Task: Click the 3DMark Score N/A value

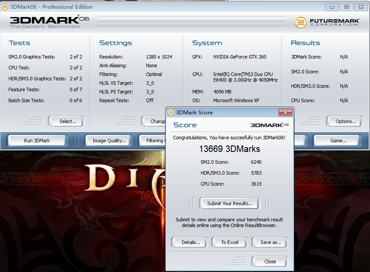Action: pyautogui.click(x=344, y=57)
